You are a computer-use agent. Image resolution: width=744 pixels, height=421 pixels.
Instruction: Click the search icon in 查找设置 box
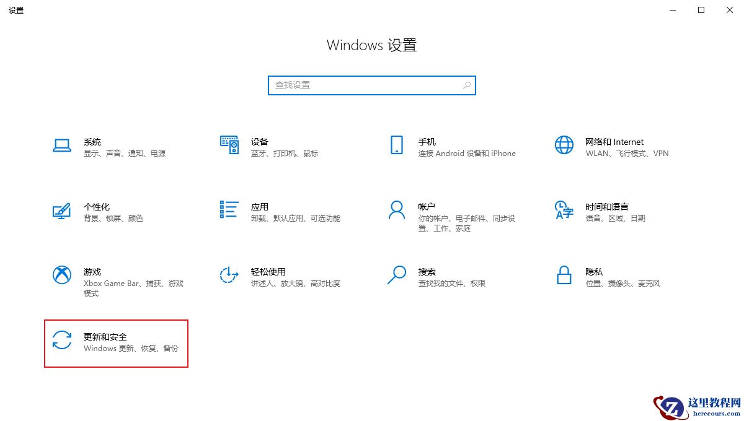tap(467, 85)
